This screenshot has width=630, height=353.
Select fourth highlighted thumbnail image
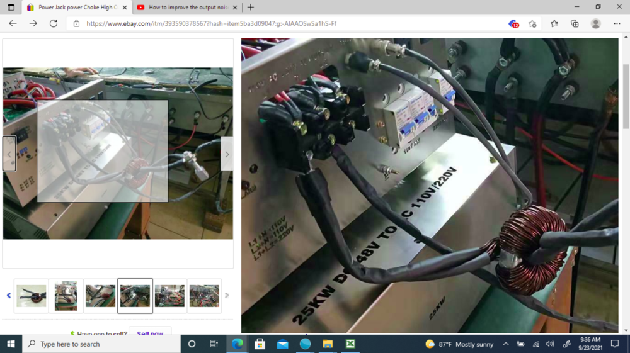135,296
